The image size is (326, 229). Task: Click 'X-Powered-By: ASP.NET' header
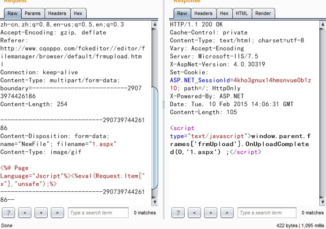[207, 96]
